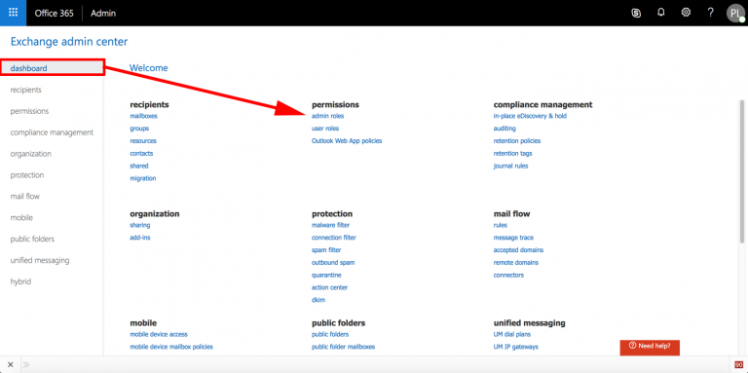This screenshot has height=373, width=748.
Task: Open the shared link
Action: click(139, 166)
